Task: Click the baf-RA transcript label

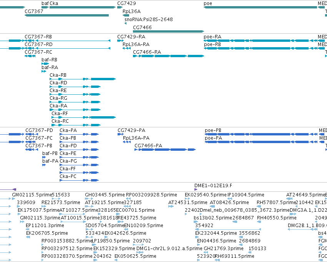Action: (x=50, y=68)
